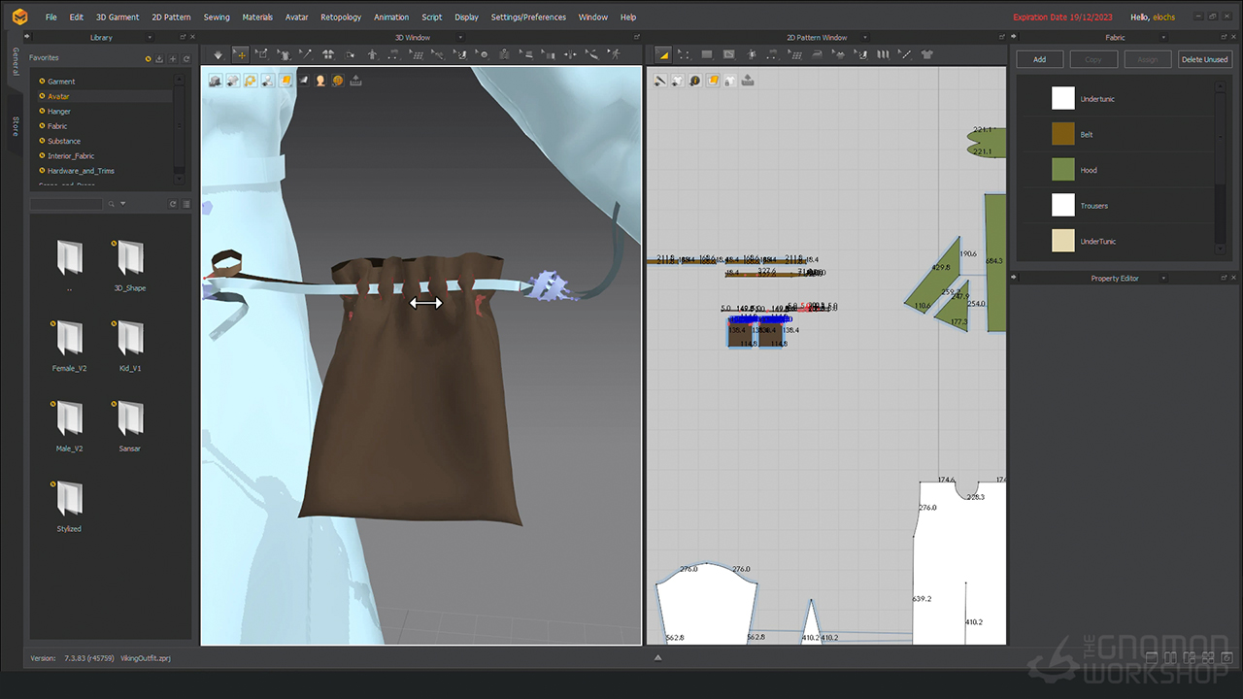Toggle the orange texture surface display in 3D view

(x=286, y=81)
